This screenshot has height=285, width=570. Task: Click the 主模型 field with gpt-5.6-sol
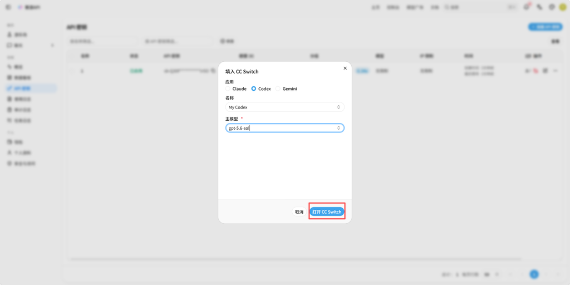(284, 128)
